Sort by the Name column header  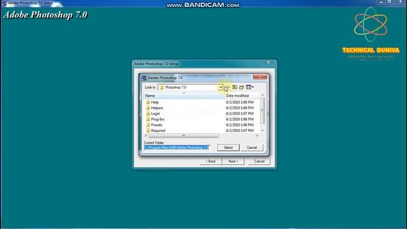[184, 96]
